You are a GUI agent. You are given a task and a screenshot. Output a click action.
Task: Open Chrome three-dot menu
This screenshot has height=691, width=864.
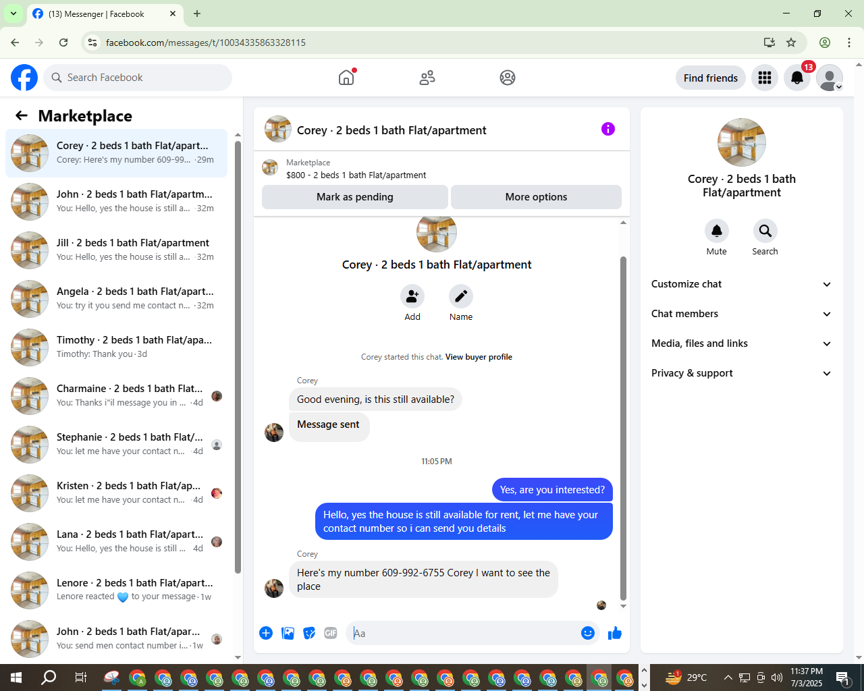[849, 43]
